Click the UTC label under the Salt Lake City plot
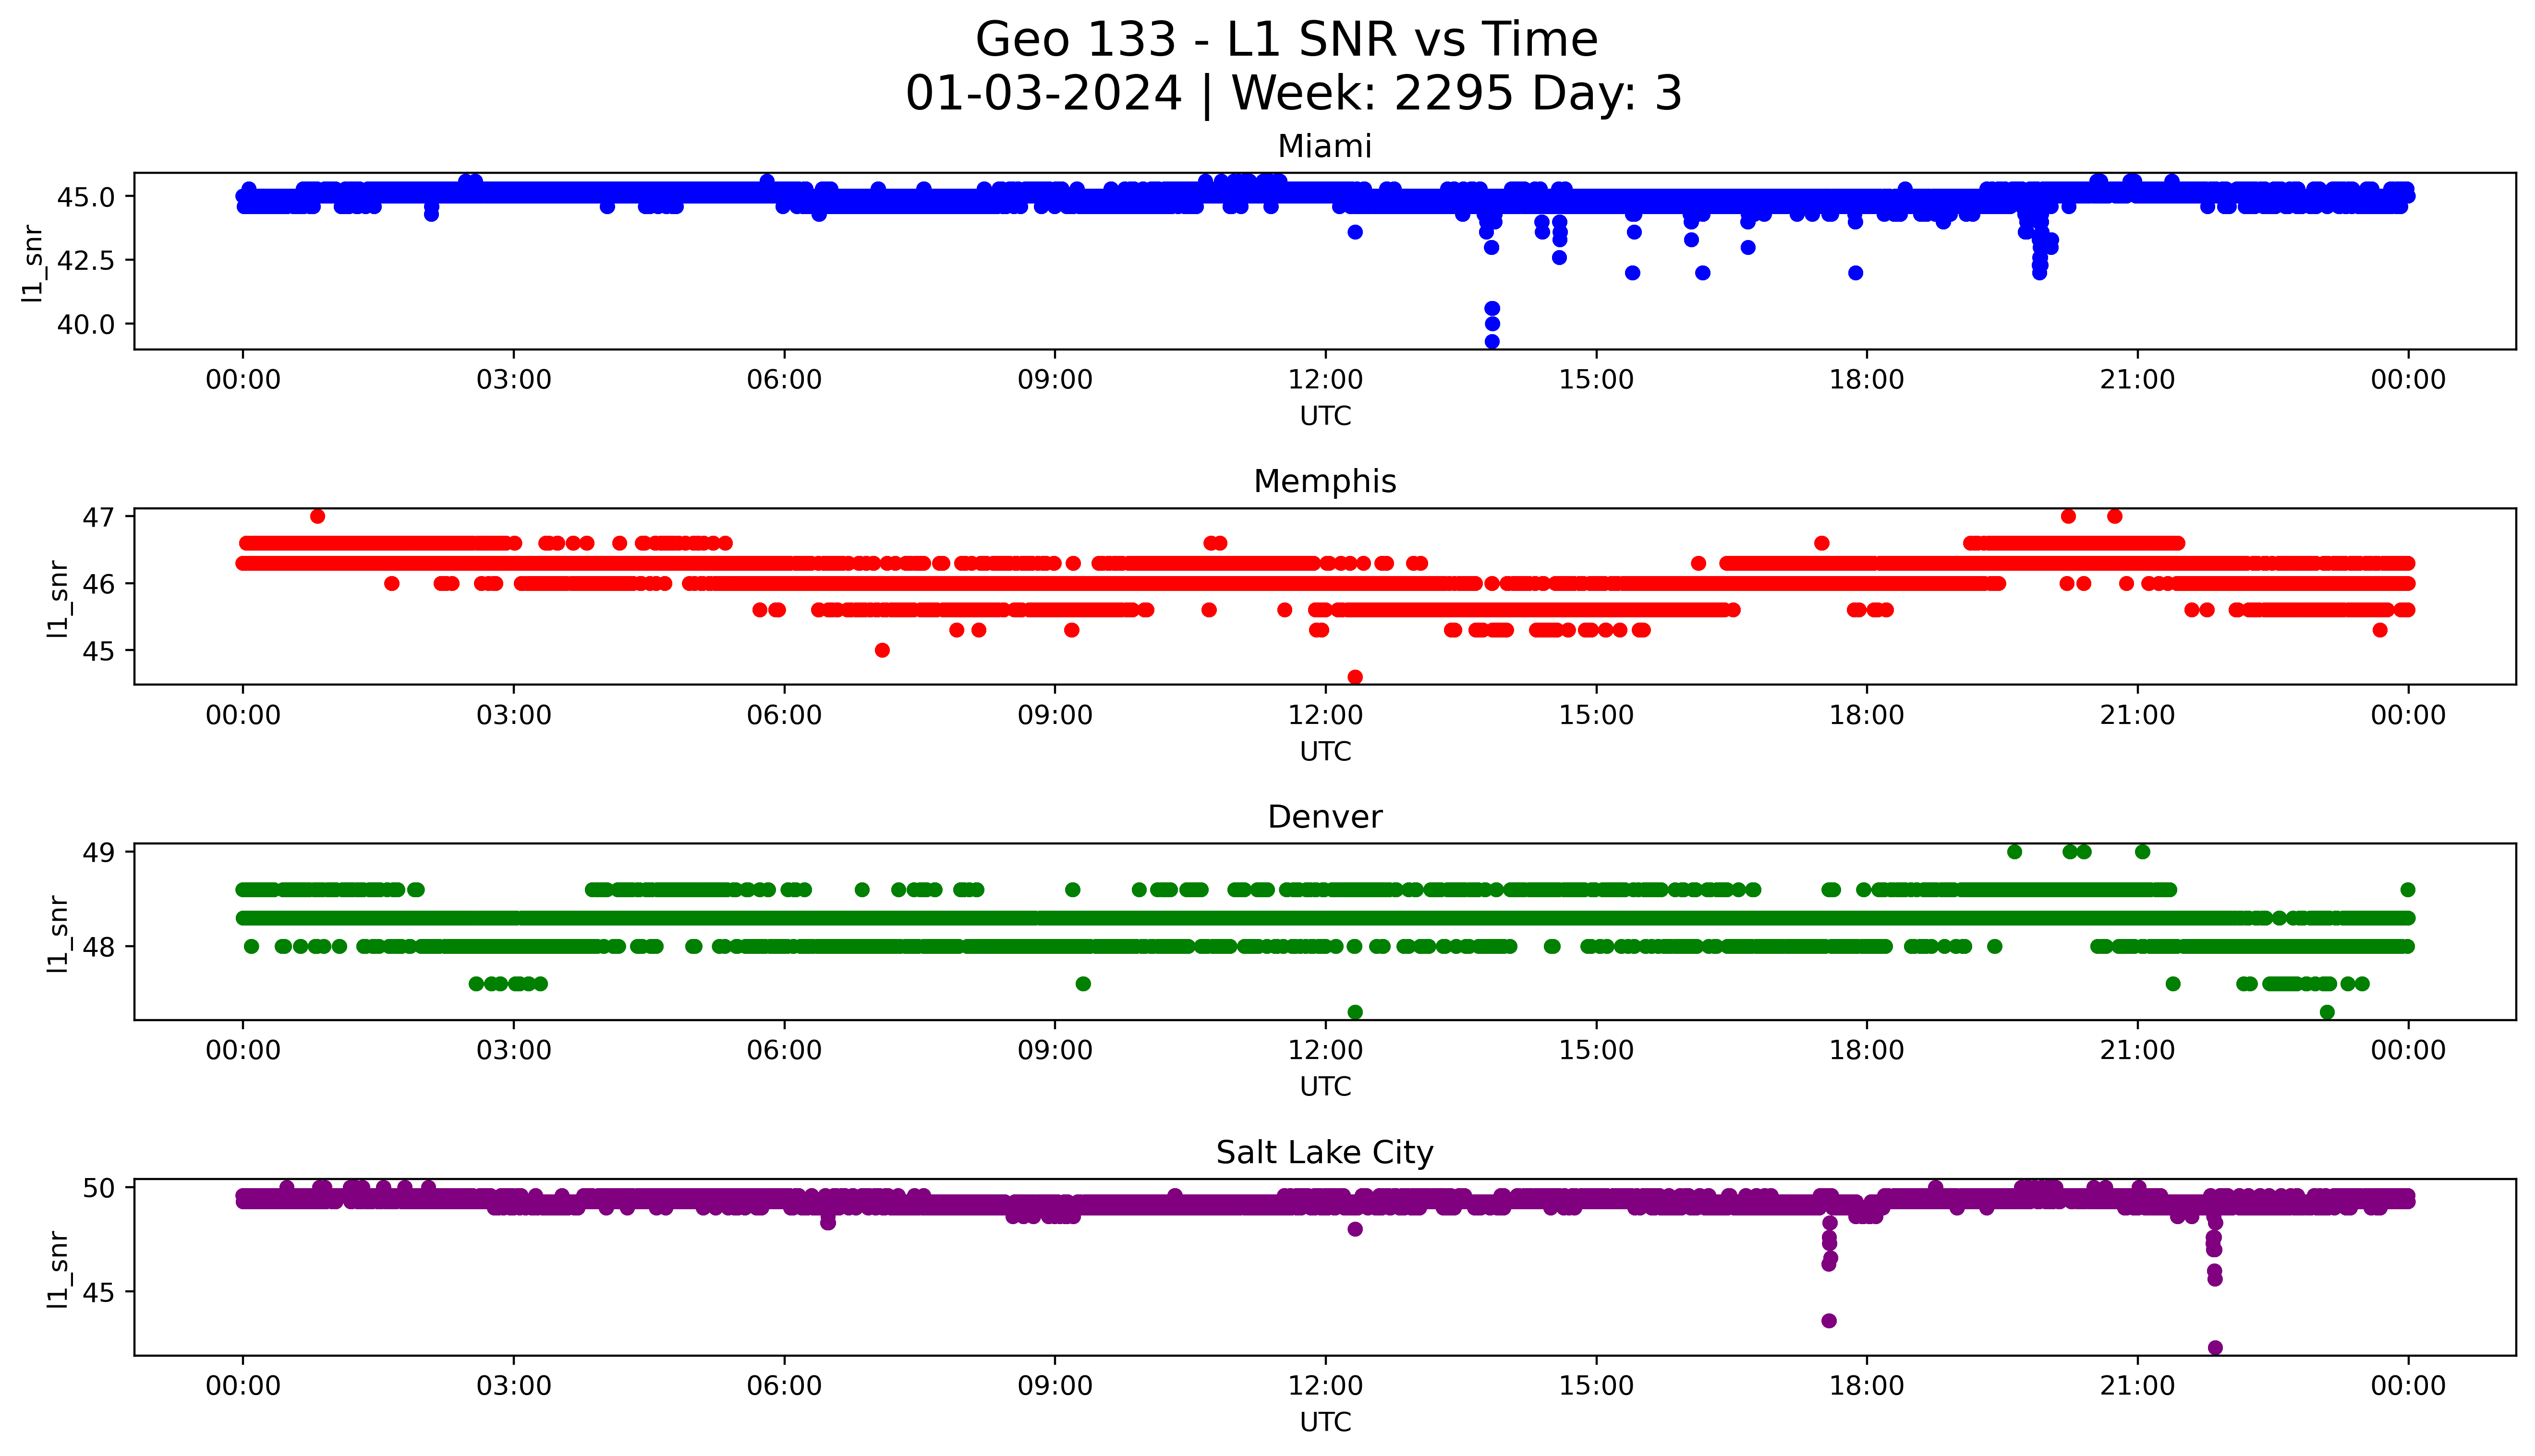This screenshot has height=1456, width=2535. coord(1325,1422)
